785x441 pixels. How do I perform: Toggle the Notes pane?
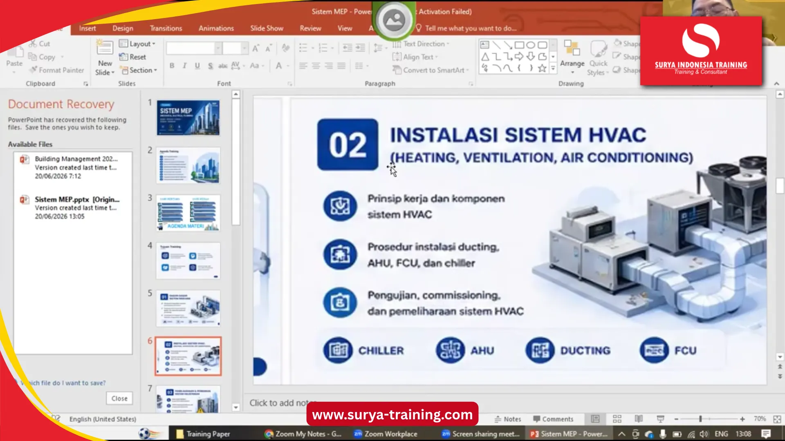tap(507, 419)
